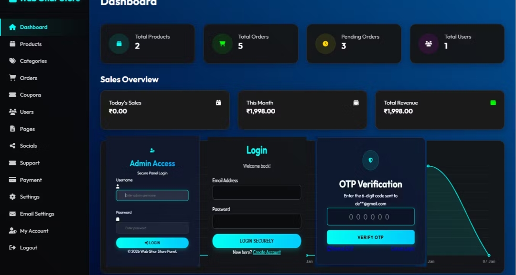
Task: Go to Categories in the sidebar
Action: pyautogui.click(x=33, y=61)
